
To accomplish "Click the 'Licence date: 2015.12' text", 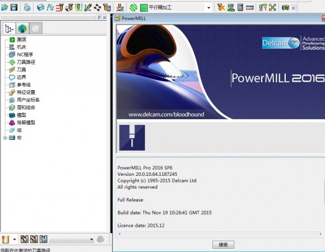I will 141,226.
